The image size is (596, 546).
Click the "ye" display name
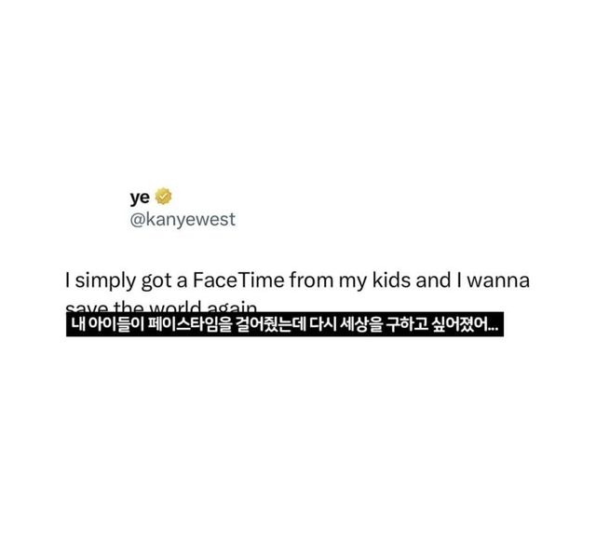coord(141,197)
